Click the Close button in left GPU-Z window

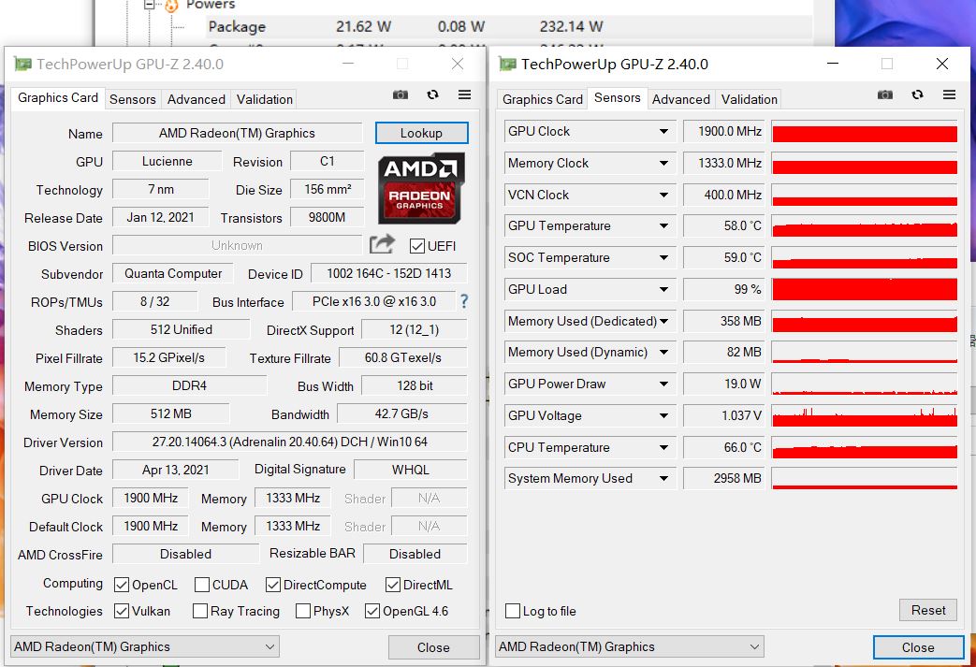(x=434, y=647)
